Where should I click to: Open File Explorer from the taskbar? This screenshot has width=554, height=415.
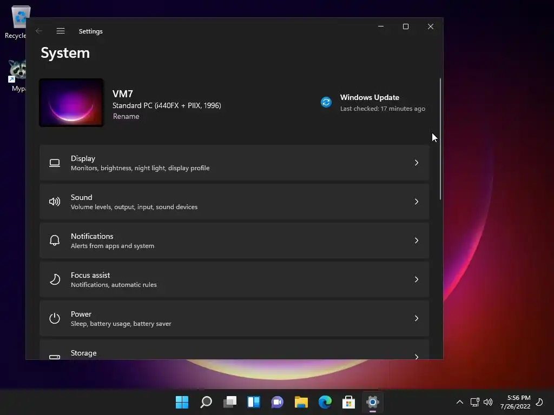pos(301,402)
